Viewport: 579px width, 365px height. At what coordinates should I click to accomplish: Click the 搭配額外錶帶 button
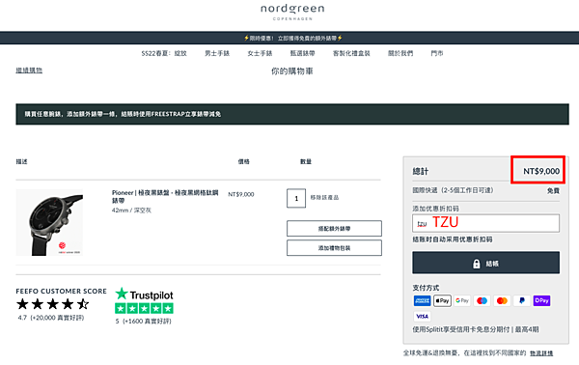coord(334,228)
